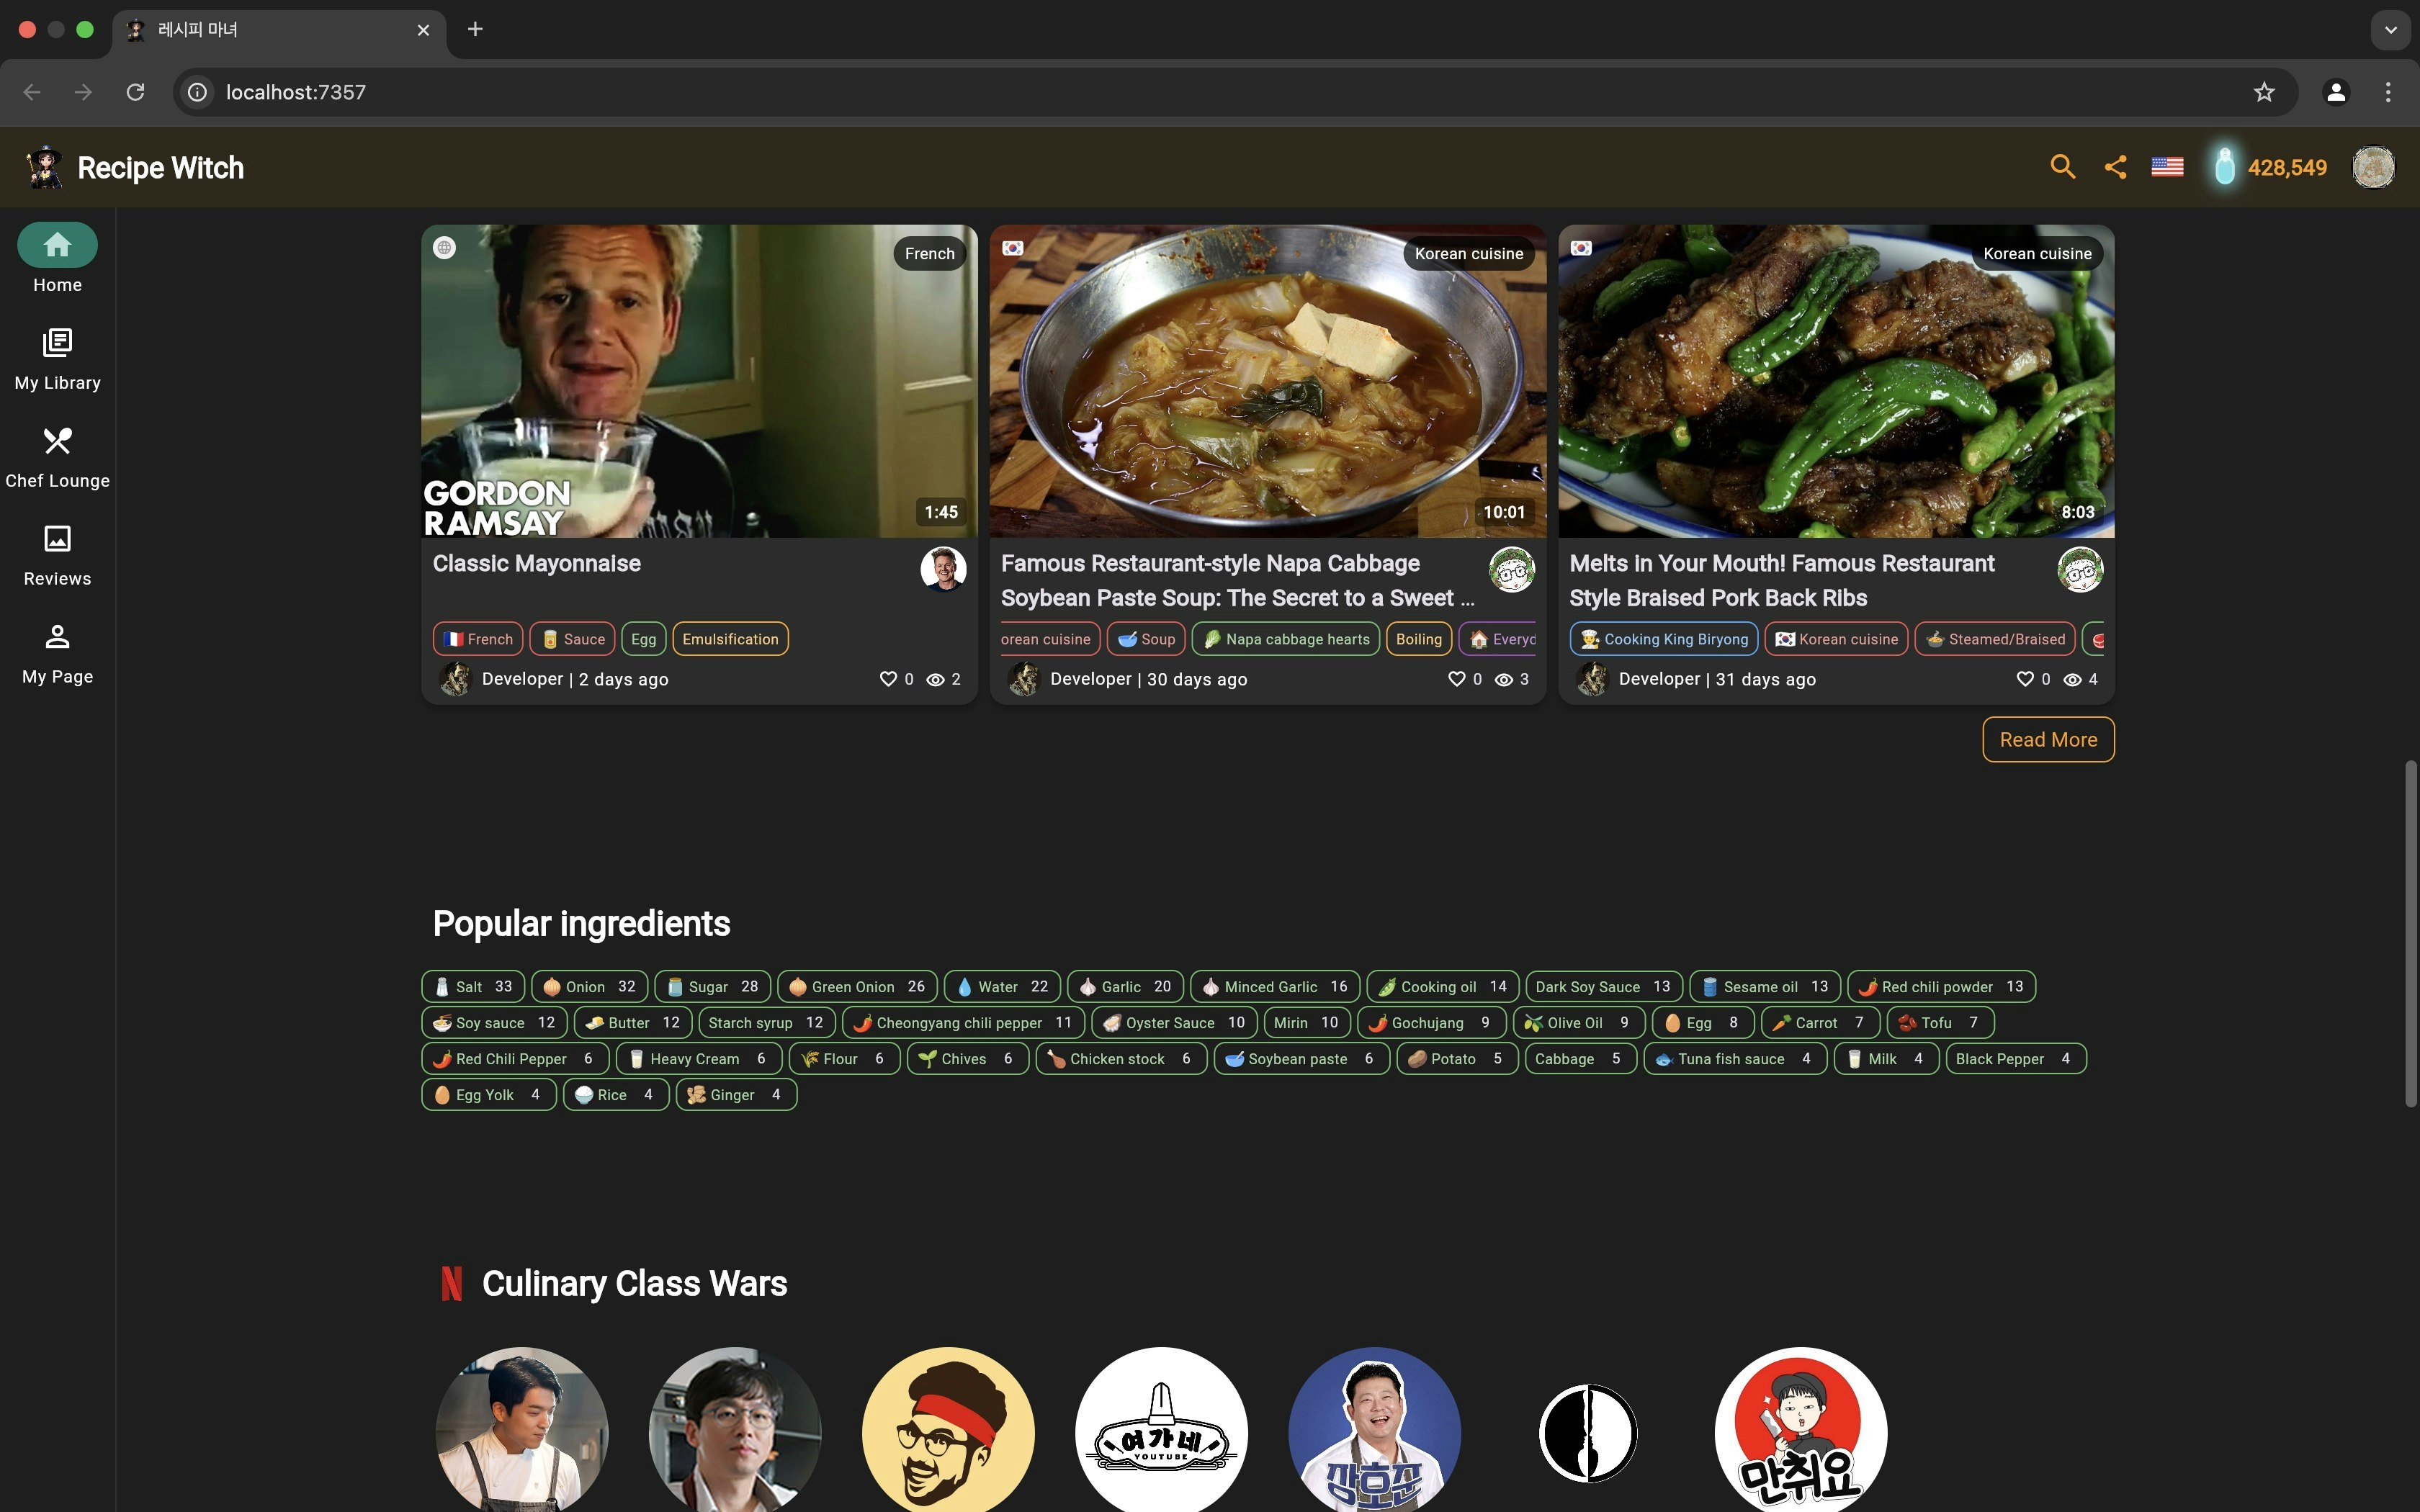The image size is (2420, 1512).
Task: Select the Egg Yolk 4 ingredient chip
Action: click(x=489, y=1095)
